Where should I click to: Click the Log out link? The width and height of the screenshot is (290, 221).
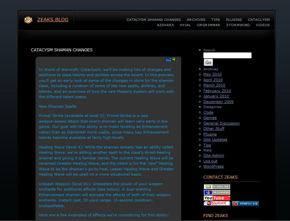click(x=210, y=161)
